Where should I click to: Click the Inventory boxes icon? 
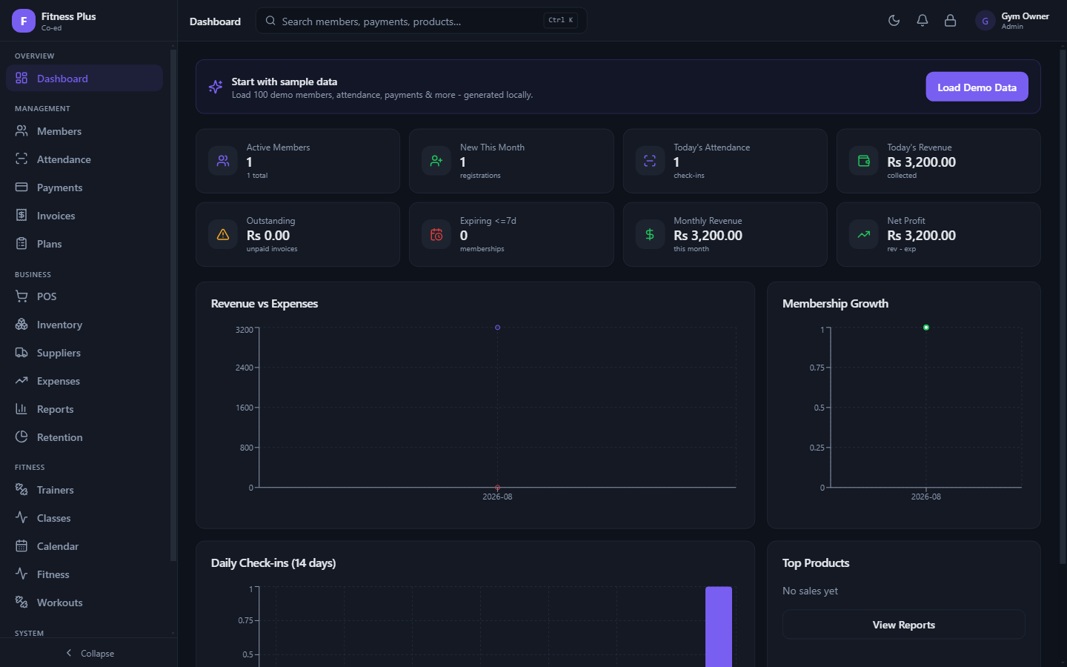[21, 324]
